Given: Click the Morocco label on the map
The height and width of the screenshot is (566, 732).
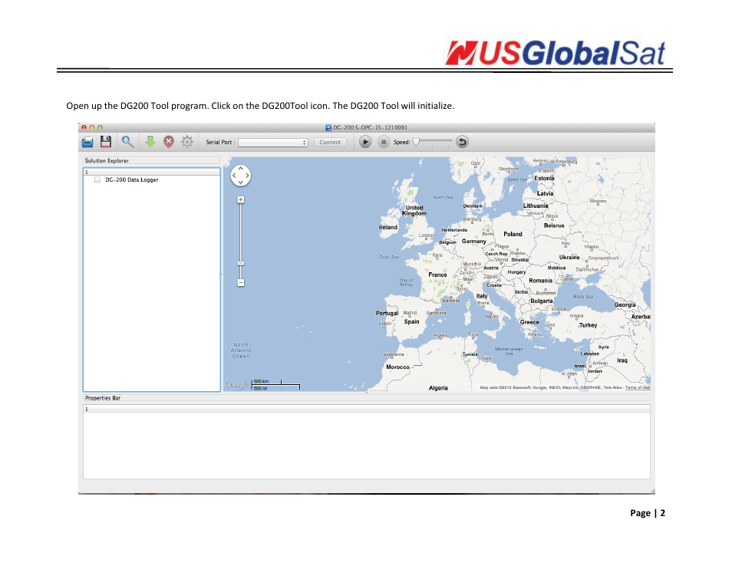Looking at the screenshot, I should (x=397, y=367).
